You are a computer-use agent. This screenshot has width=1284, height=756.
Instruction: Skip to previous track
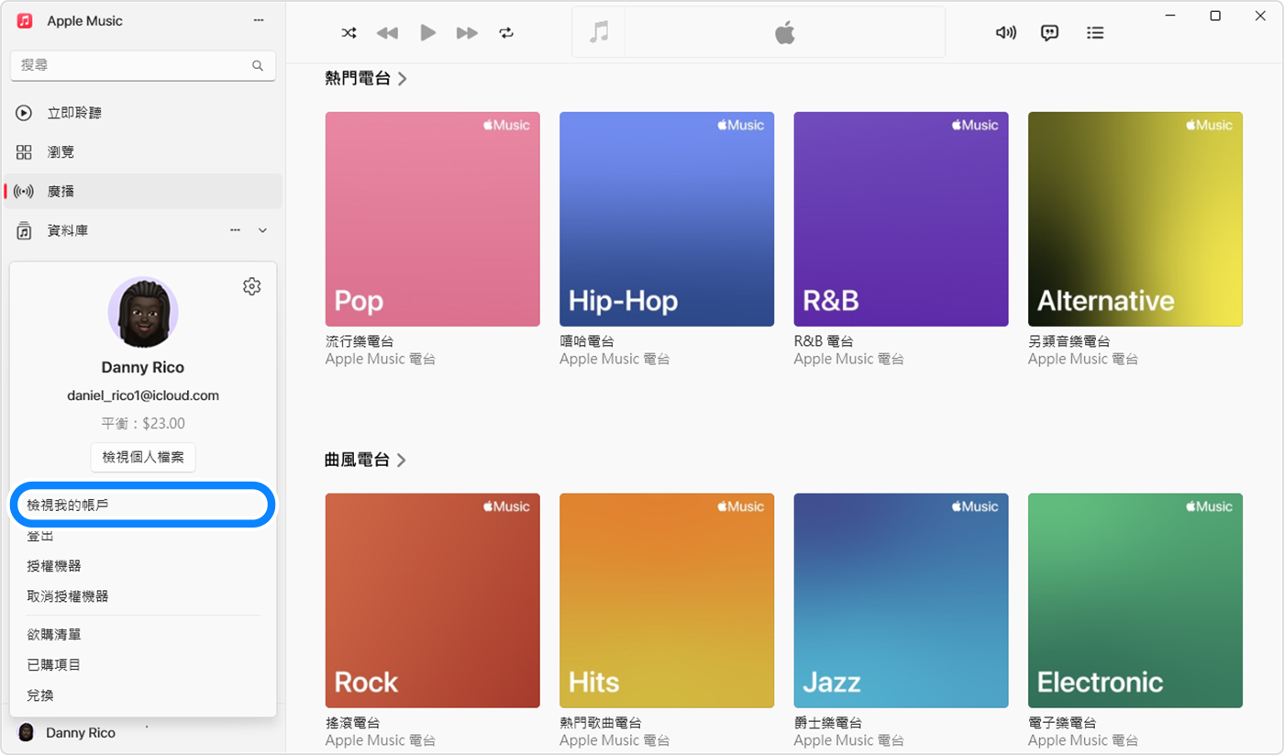[x=387, y=33]
